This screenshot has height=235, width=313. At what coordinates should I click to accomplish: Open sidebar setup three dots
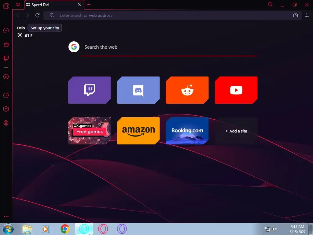coord(6,217)
